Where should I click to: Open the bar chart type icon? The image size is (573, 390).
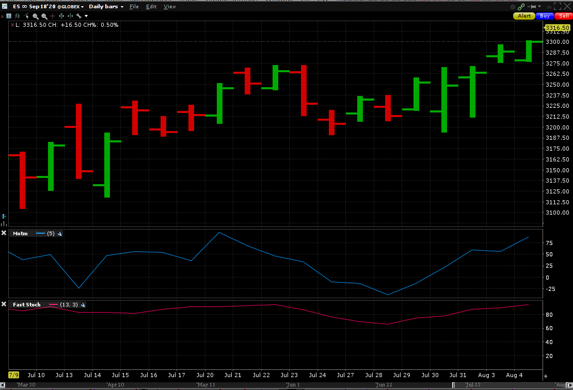point(18,16)
